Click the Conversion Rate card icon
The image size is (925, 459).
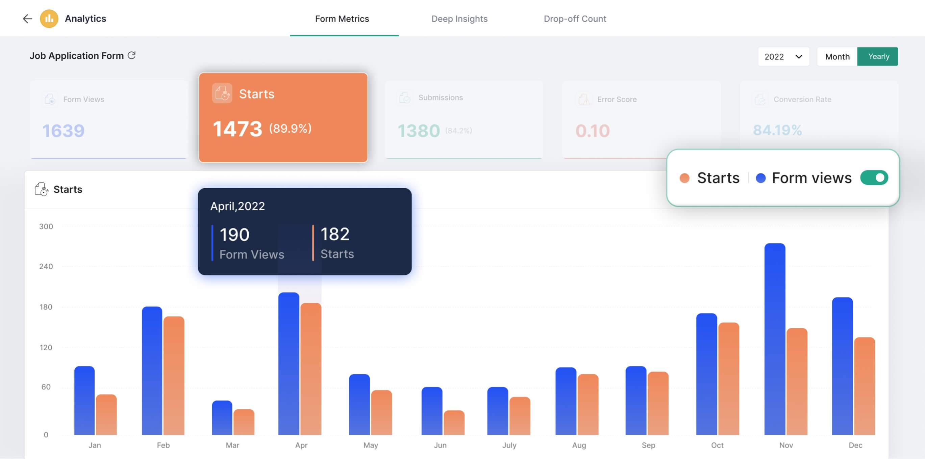760,99
